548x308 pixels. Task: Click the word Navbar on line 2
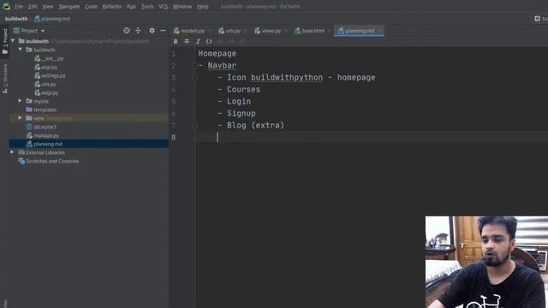[x=222, y=65]
